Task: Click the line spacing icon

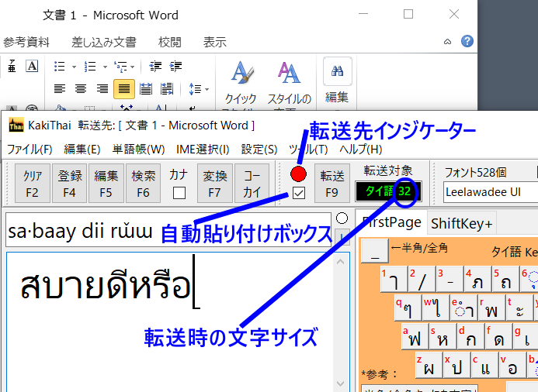Action: pyautogui.click(x=195, y=89)
